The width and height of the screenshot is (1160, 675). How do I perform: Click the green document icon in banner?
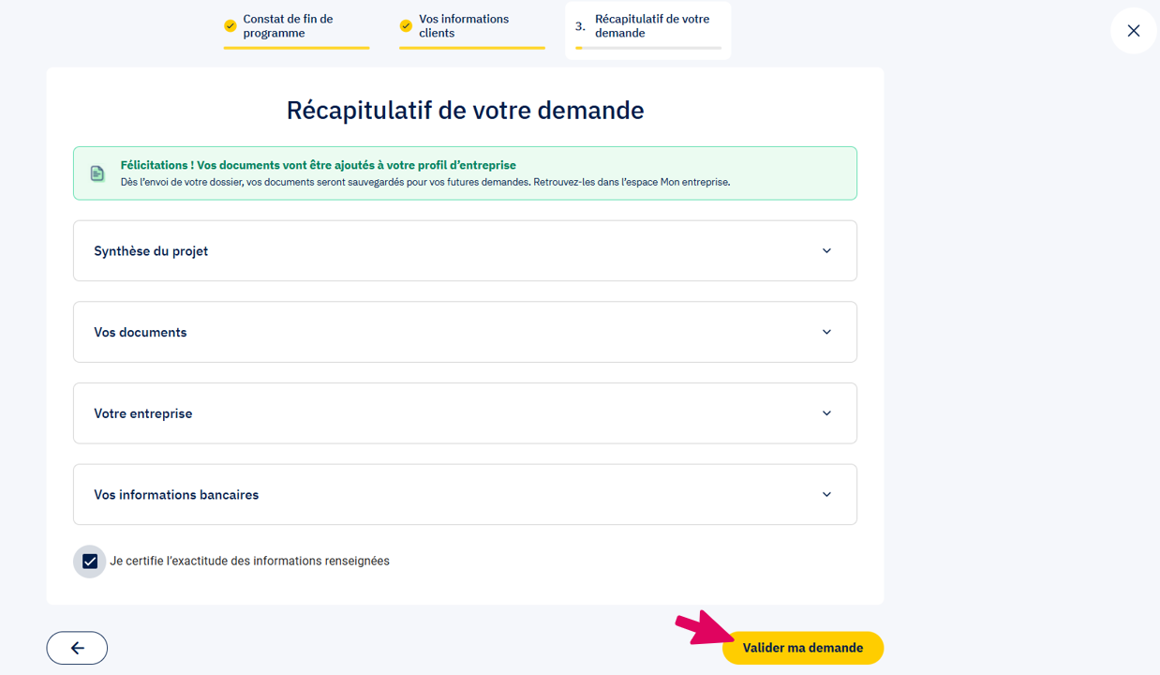tap(97, 173)
